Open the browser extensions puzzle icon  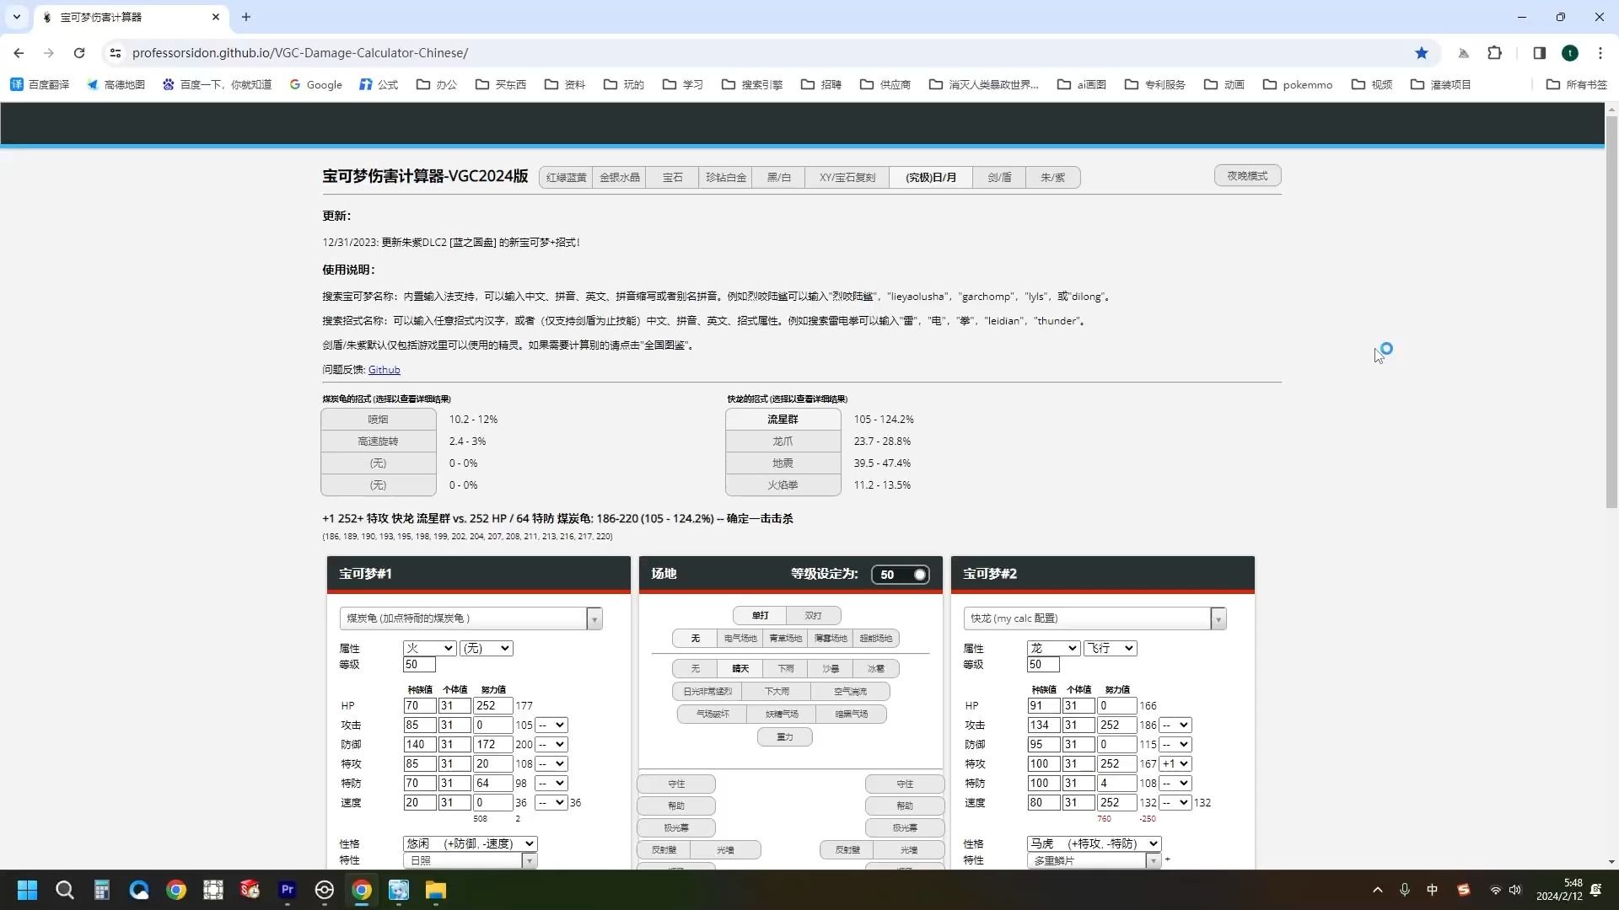click(x=1494, y=53)
